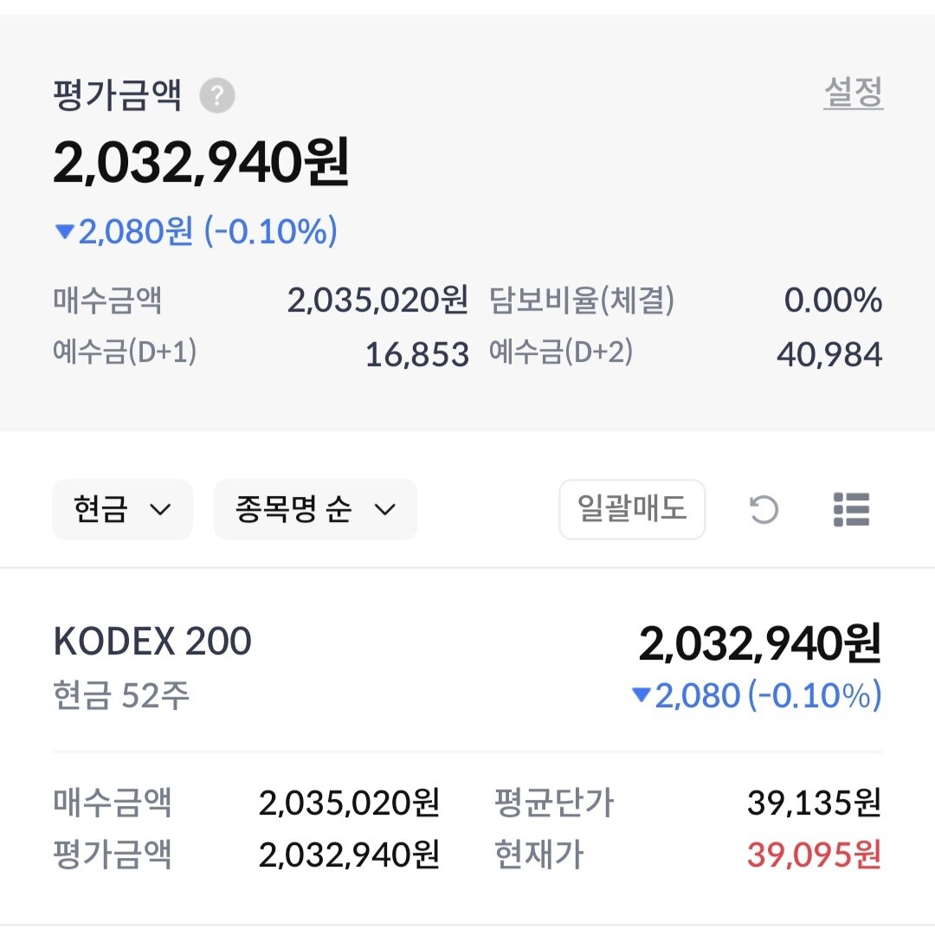Tap the 담보비율(체결) label
This screenshot has height=935, width=935.
coord(582,301)
